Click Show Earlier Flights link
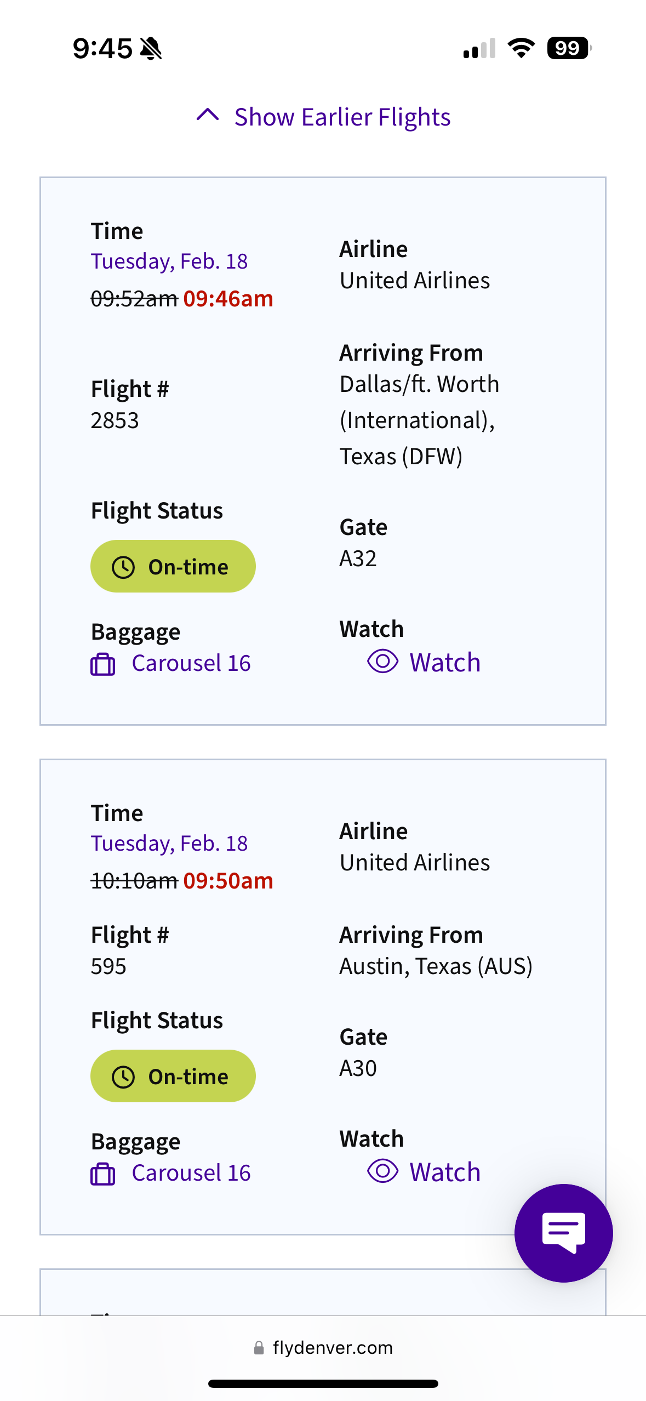 point(342,117)
